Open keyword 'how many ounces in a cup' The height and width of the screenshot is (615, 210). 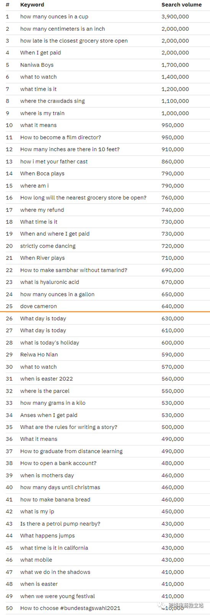54,16
